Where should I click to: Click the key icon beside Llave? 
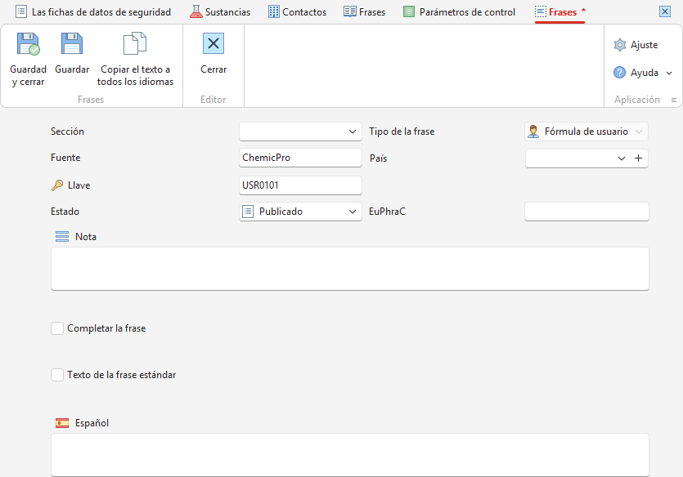click(x=57, y=185)
